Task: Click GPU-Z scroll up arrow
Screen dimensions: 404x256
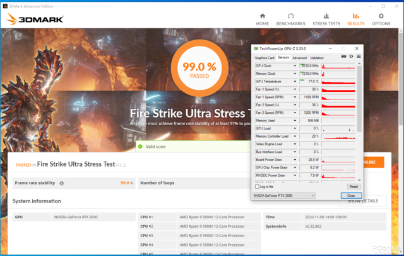Action: [359, 64]
